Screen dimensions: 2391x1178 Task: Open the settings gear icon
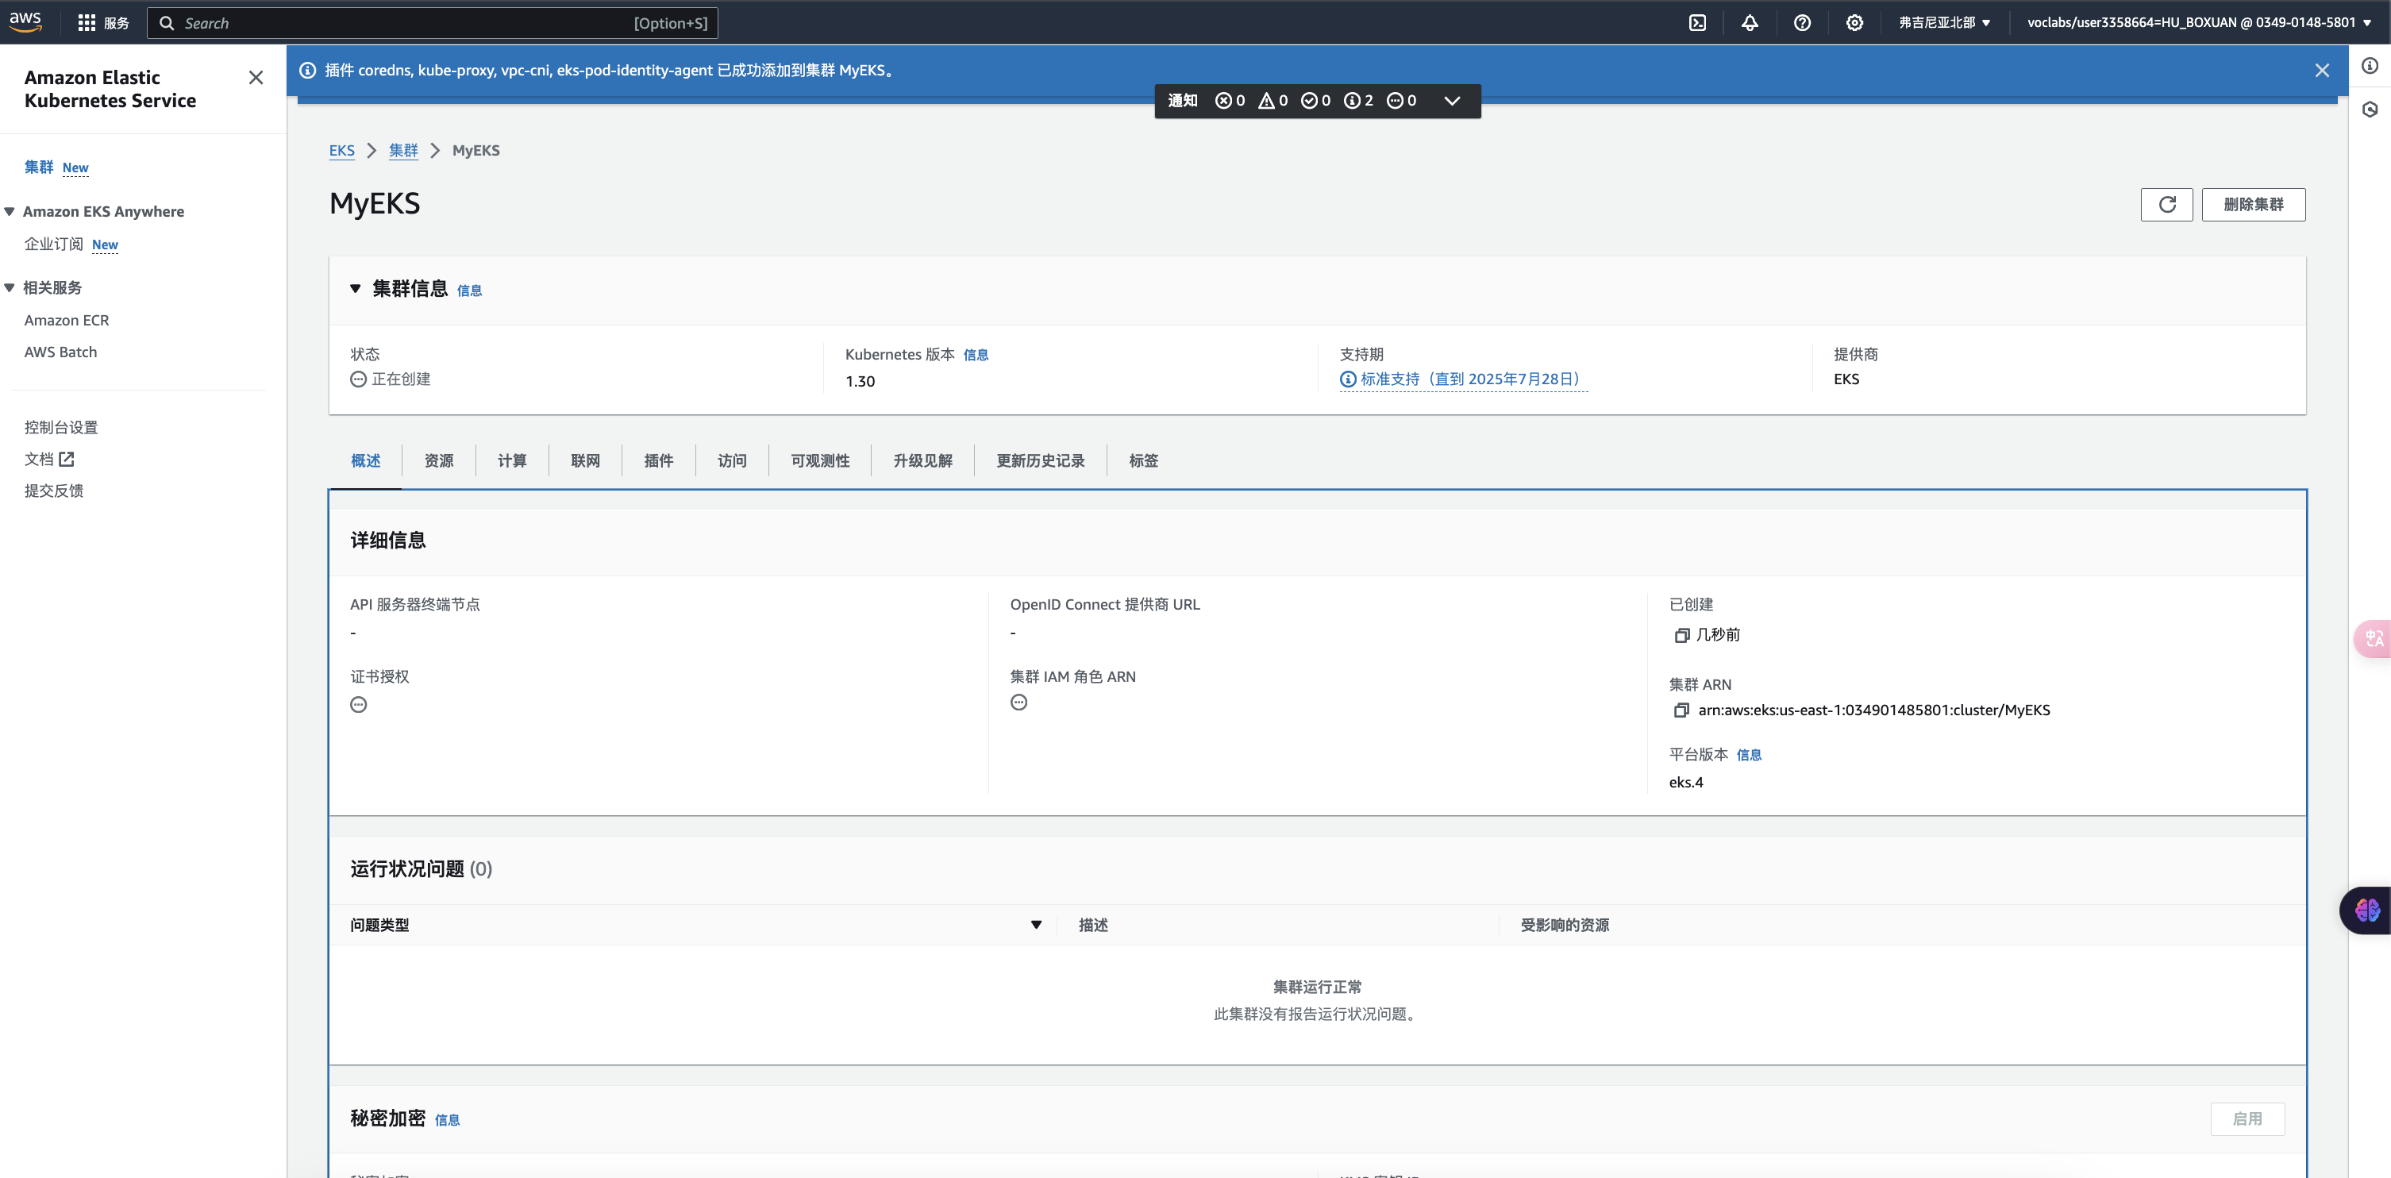point(1854,23)
